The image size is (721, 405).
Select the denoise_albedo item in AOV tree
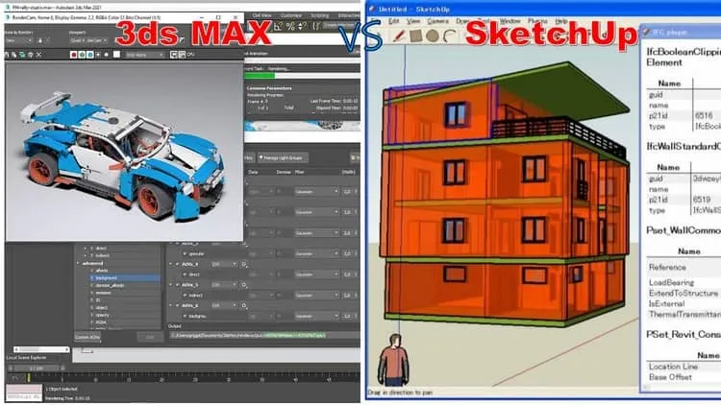coord(110,285)
